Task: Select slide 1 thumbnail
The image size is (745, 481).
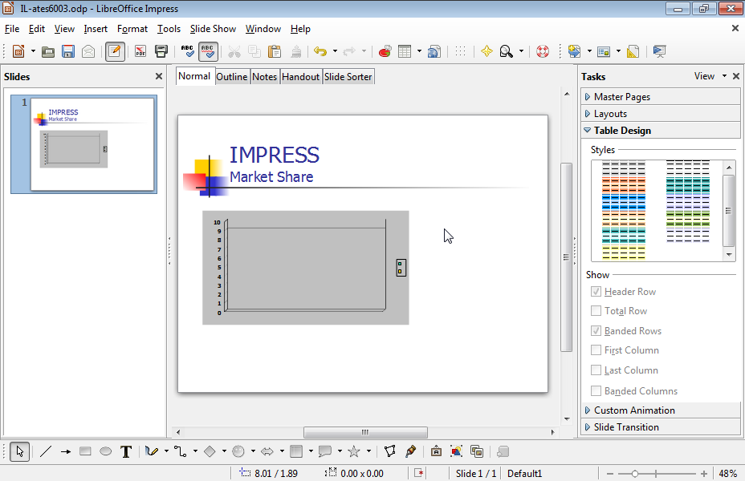Action: 92,143
